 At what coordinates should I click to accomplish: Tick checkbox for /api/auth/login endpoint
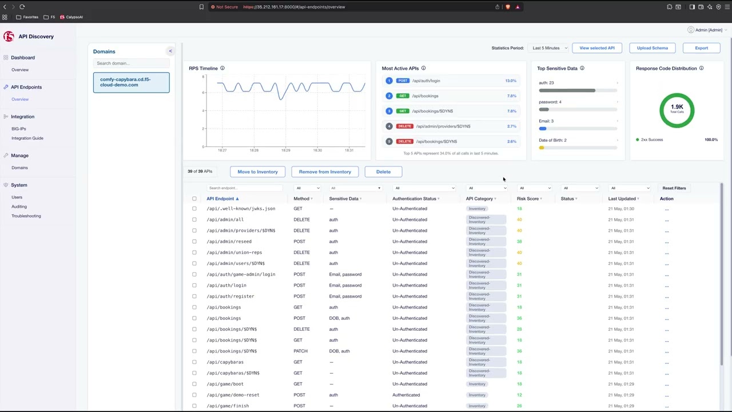(x=194, y=286)
